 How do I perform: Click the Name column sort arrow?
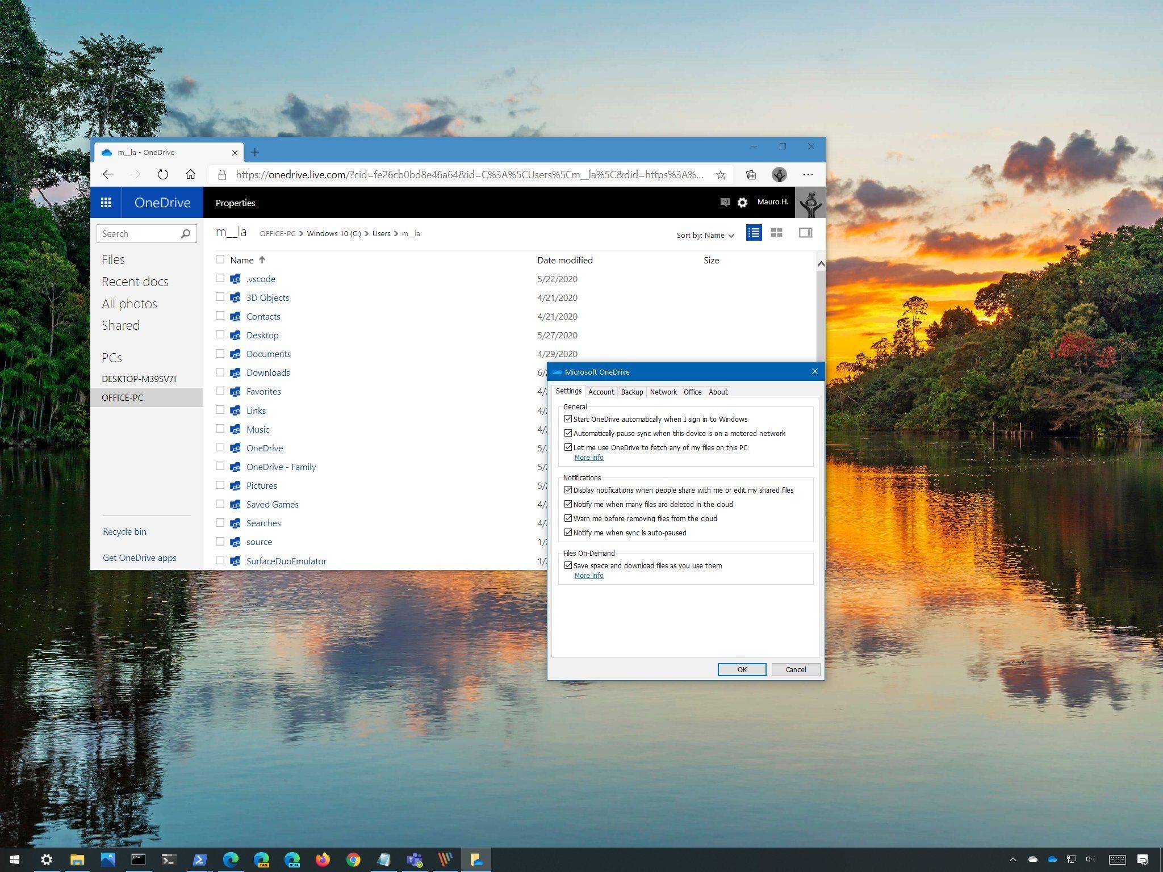(262, 260)
